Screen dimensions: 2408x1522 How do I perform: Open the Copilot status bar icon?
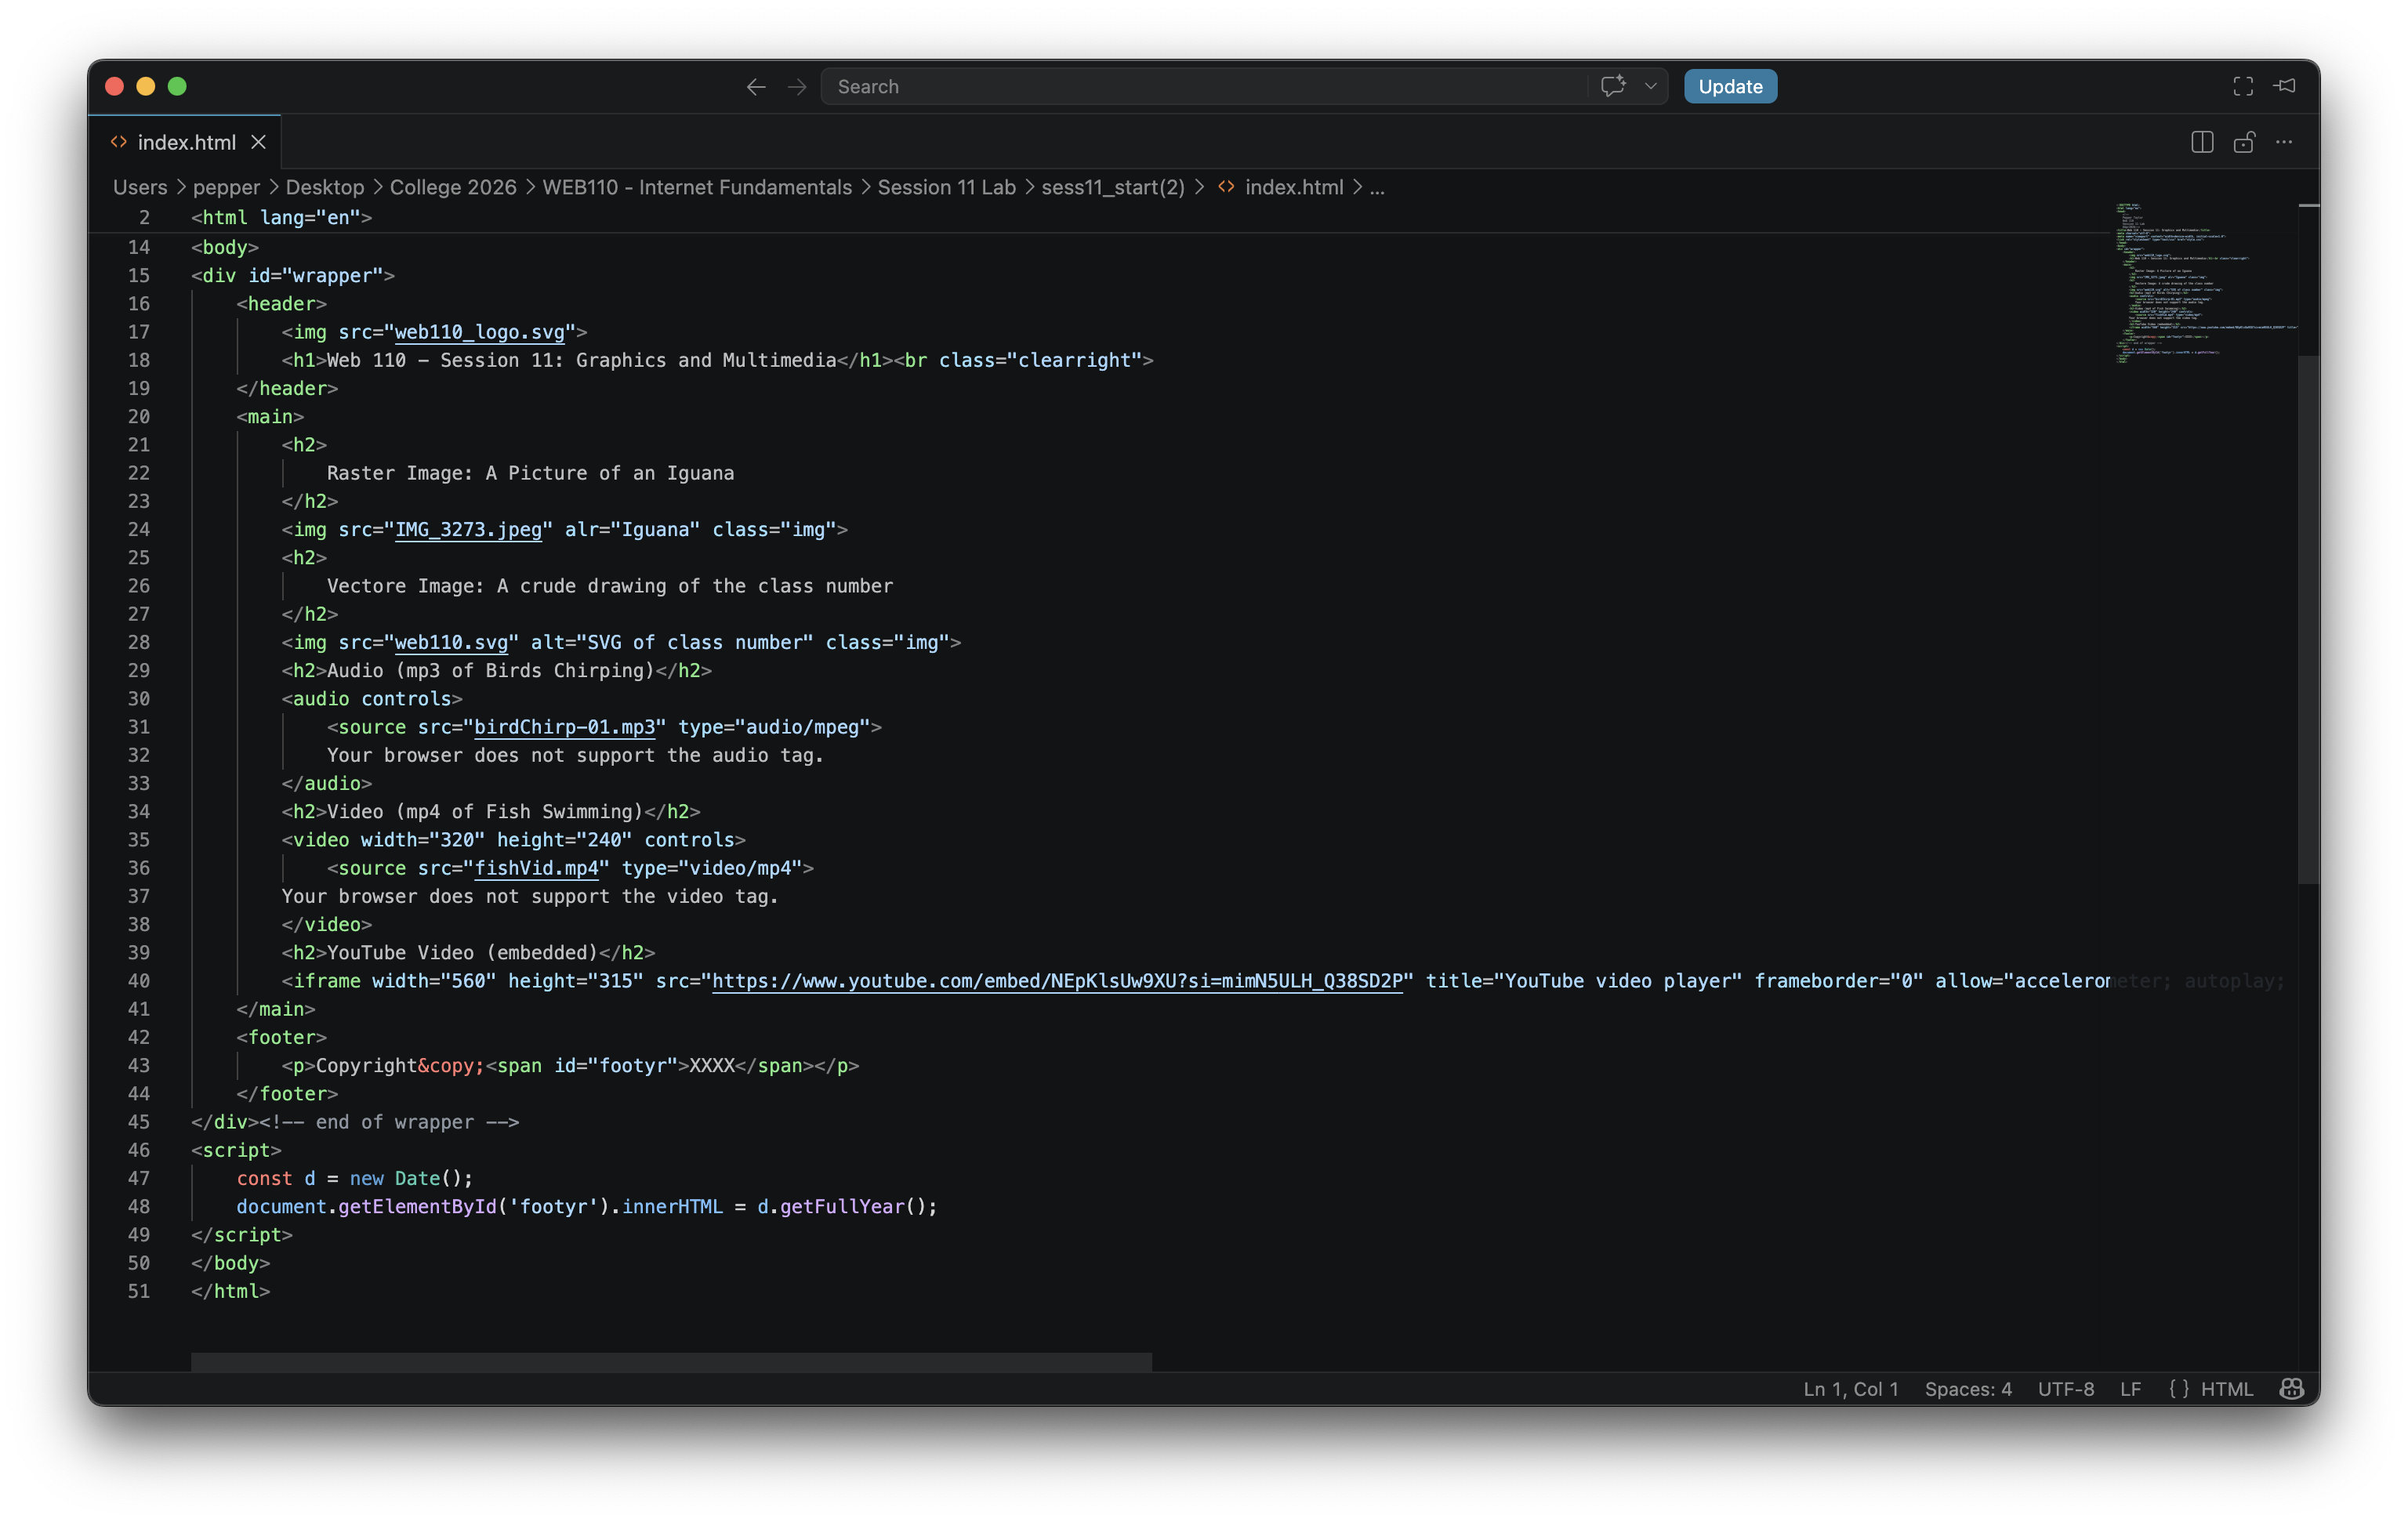point(2291,1390)
